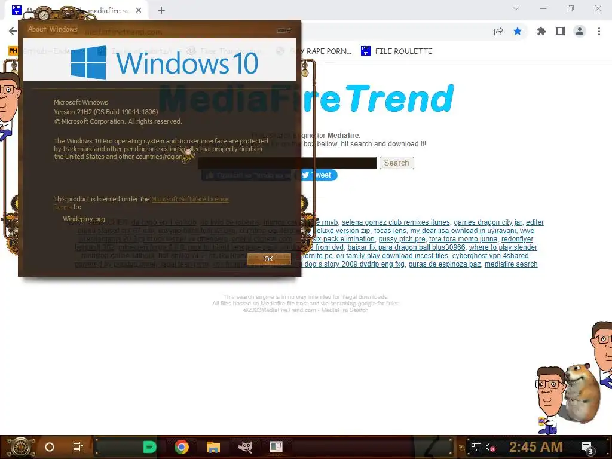Toggle the bookmark star for this page

518,31
